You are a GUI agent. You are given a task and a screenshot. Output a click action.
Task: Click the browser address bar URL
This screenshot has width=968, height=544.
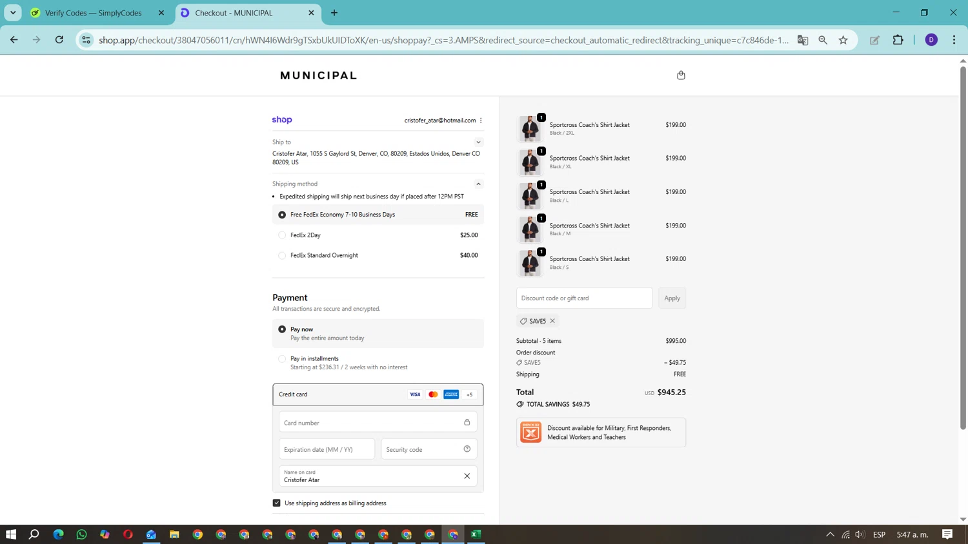coord(443,40)
